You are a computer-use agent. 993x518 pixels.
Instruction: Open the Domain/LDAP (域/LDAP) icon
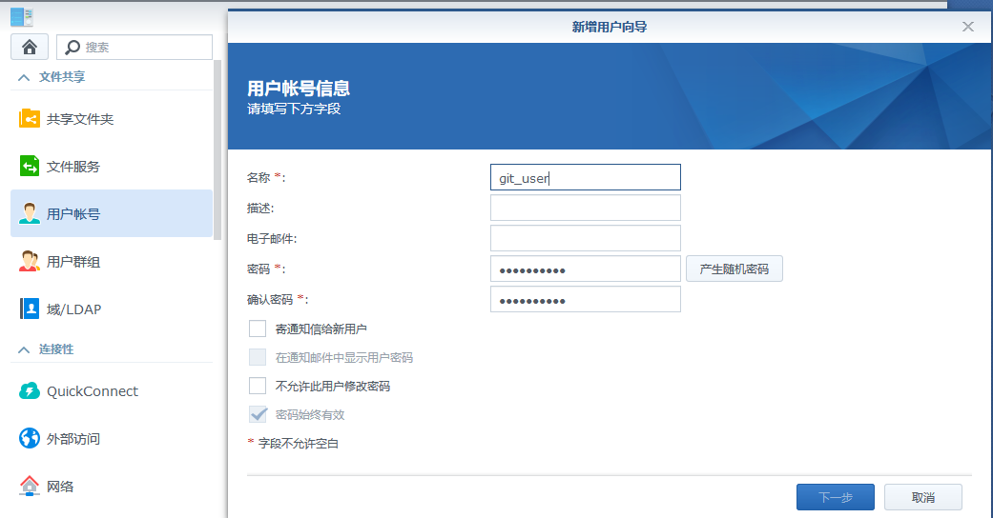pos(30,309)
